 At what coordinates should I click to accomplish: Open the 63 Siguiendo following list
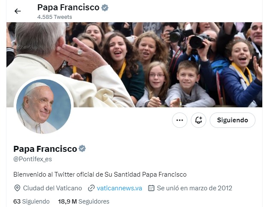coord(31,201)
